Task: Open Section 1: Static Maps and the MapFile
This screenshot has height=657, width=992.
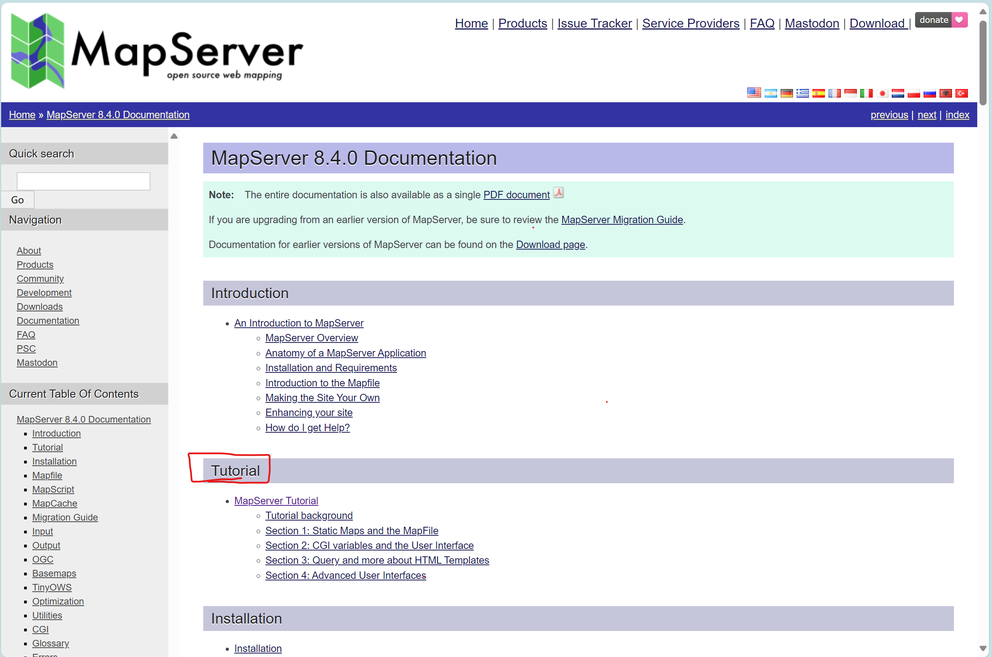Action: (x=352, y=531)
